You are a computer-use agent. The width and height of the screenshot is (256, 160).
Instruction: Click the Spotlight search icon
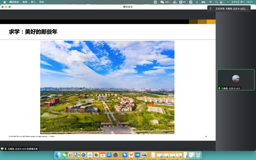(x=216, y=2)
